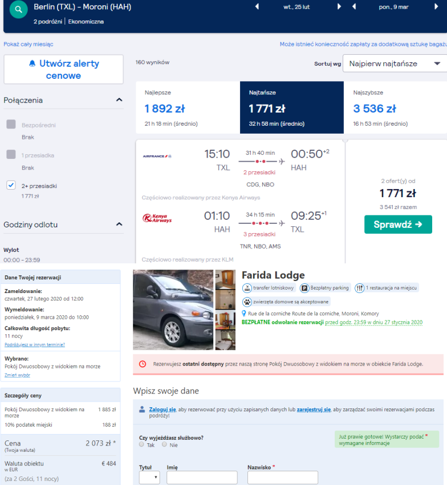Click the Nazwisko input field
447x485 pixels.
(282, 477)
